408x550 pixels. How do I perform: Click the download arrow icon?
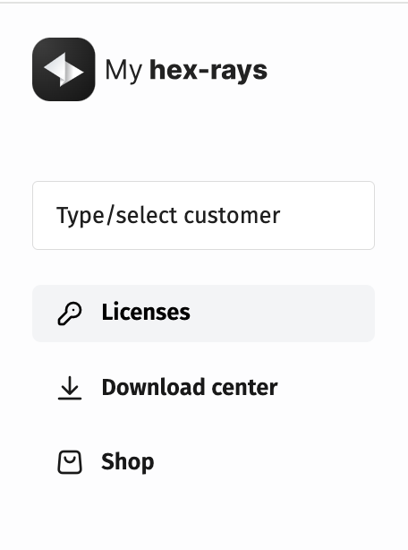pos(70,388)
